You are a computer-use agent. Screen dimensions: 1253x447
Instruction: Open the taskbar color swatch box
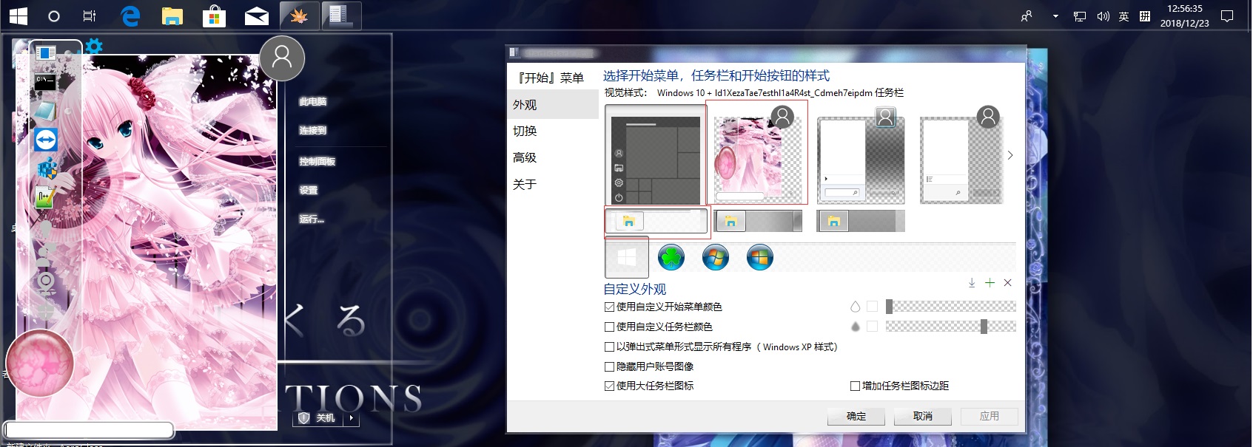click(x=873, y=326)
